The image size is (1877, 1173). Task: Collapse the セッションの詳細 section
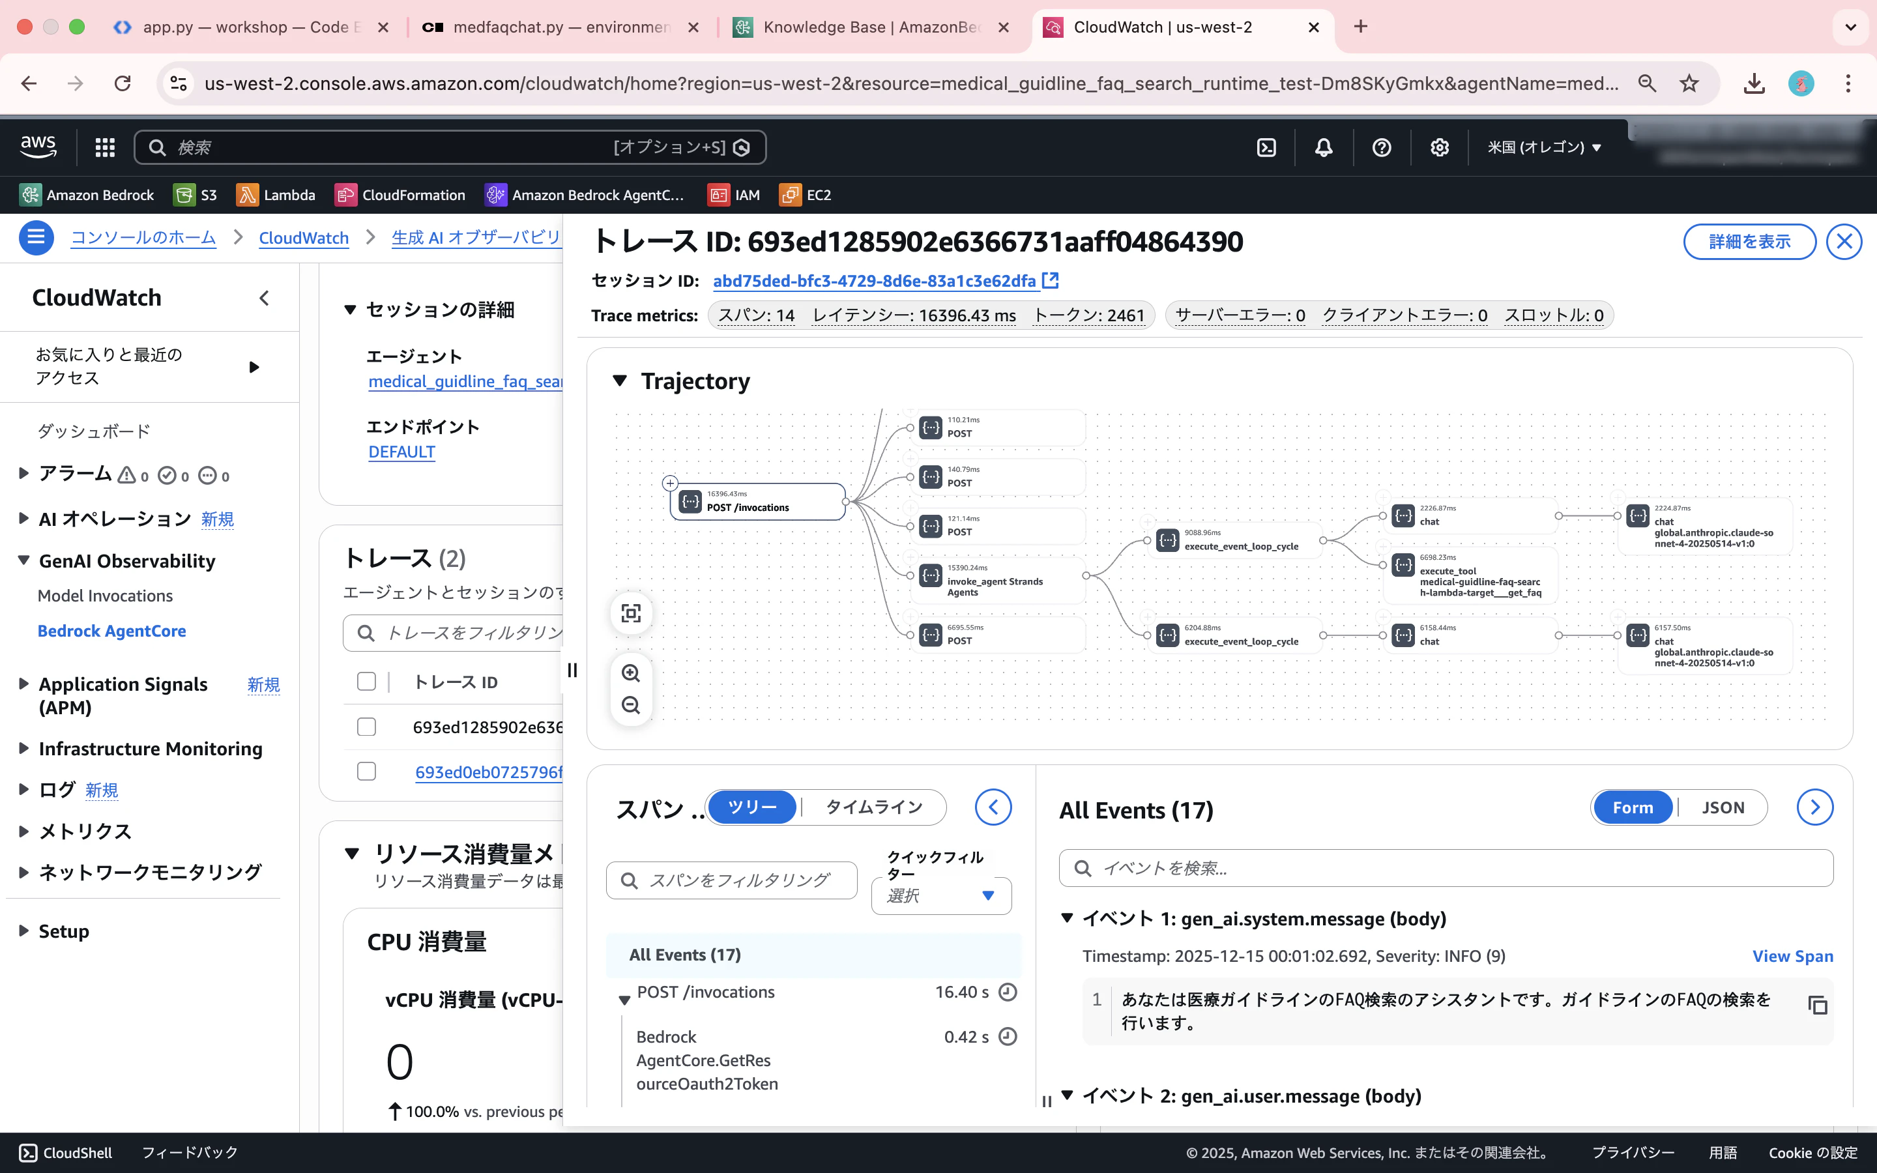(351, 310)
